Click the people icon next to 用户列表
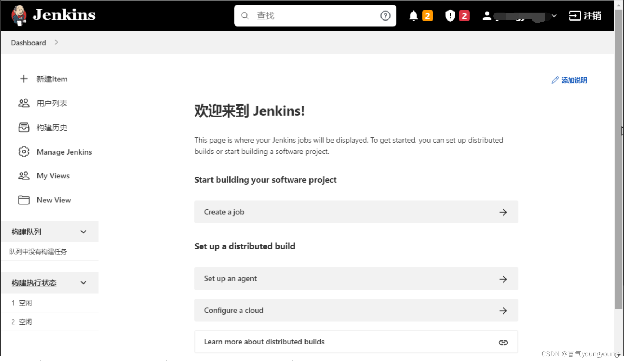The image size is (624, 361). 24,103
